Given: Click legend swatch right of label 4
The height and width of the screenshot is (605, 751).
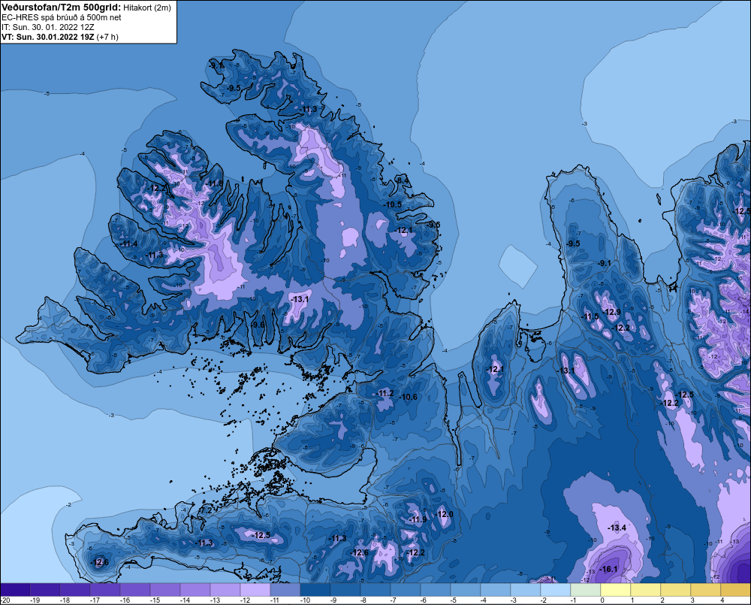Looking at the screenshot, I should 736,590.
